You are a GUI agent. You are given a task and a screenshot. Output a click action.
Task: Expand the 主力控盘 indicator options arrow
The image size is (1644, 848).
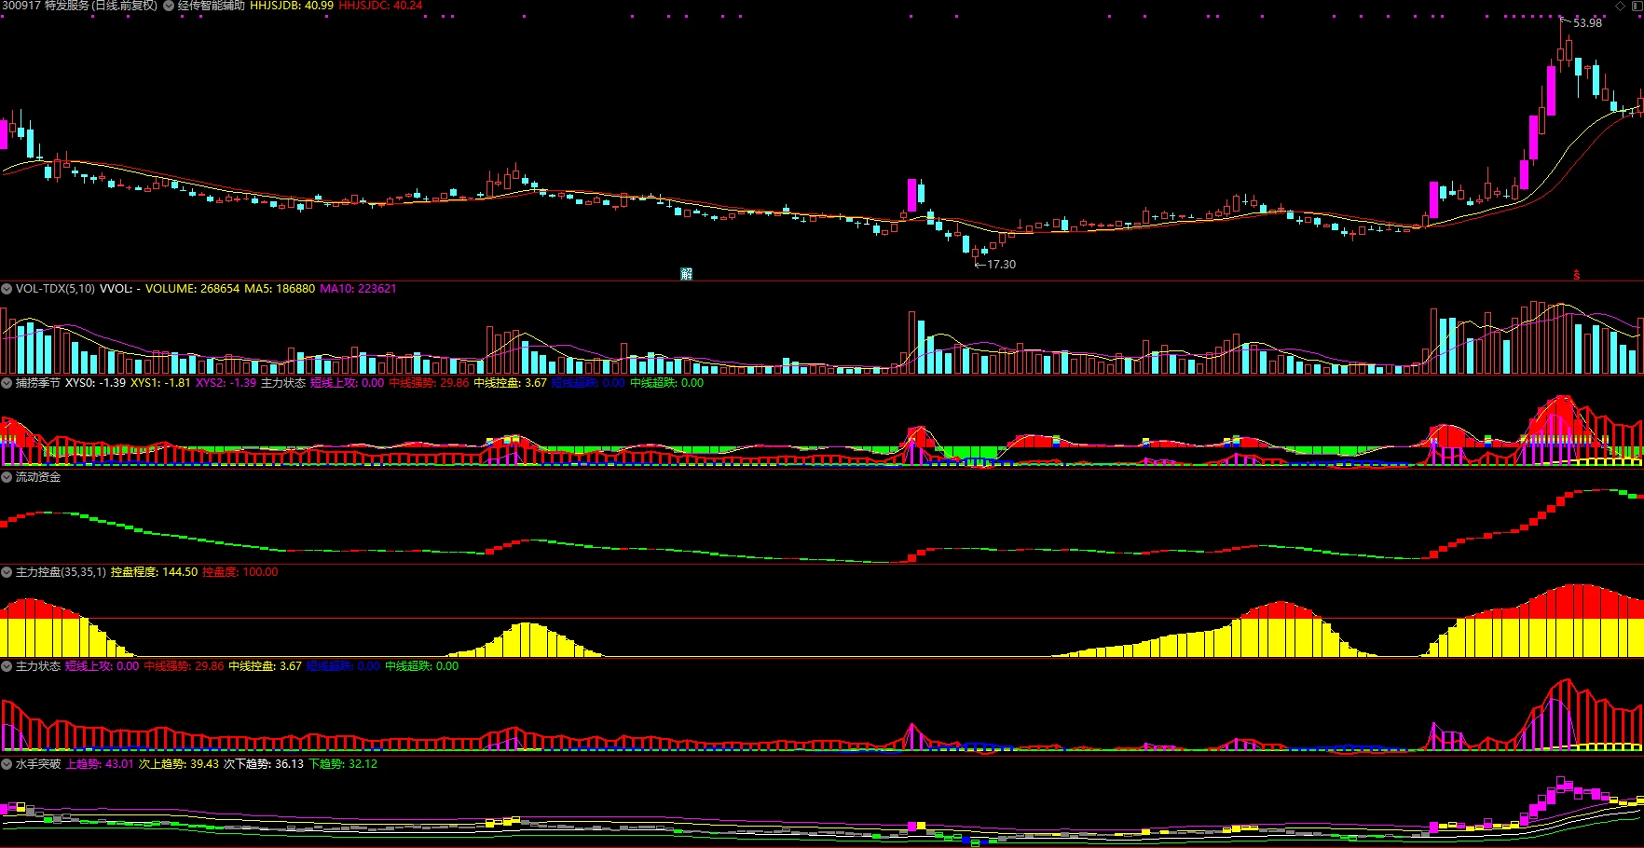pyautogui.click(x=7, y=572)
